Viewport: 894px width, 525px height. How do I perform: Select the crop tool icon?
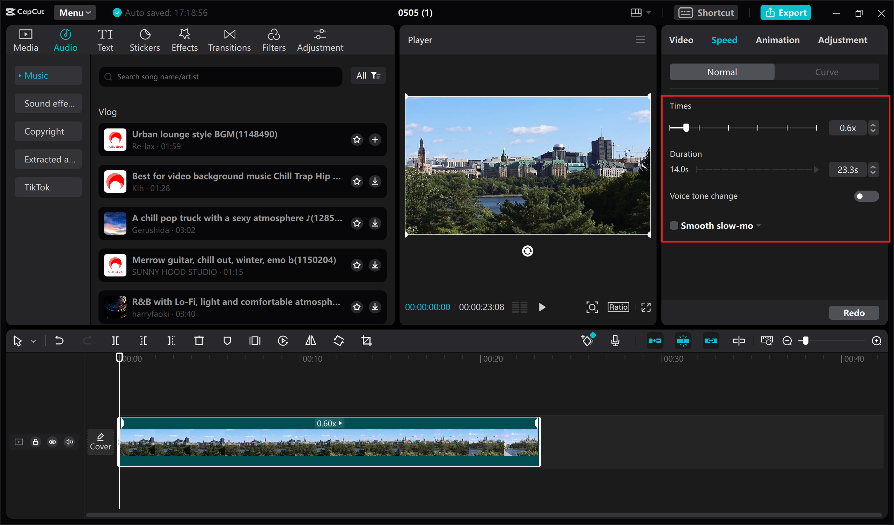[366, 341]
